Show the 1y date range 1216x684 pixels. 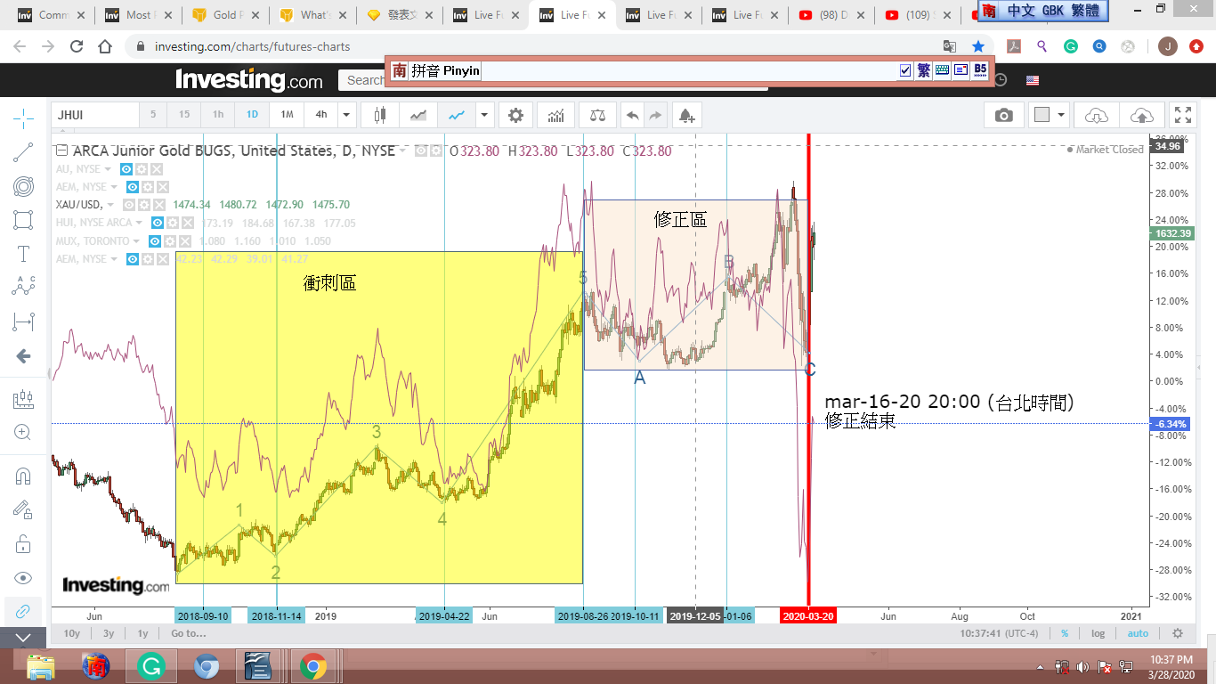tap(142, 633)
